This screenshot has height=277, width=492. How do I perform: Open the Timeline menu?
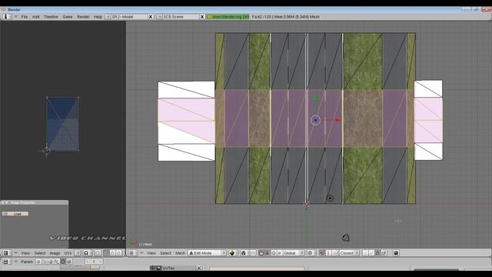(51, 17)
